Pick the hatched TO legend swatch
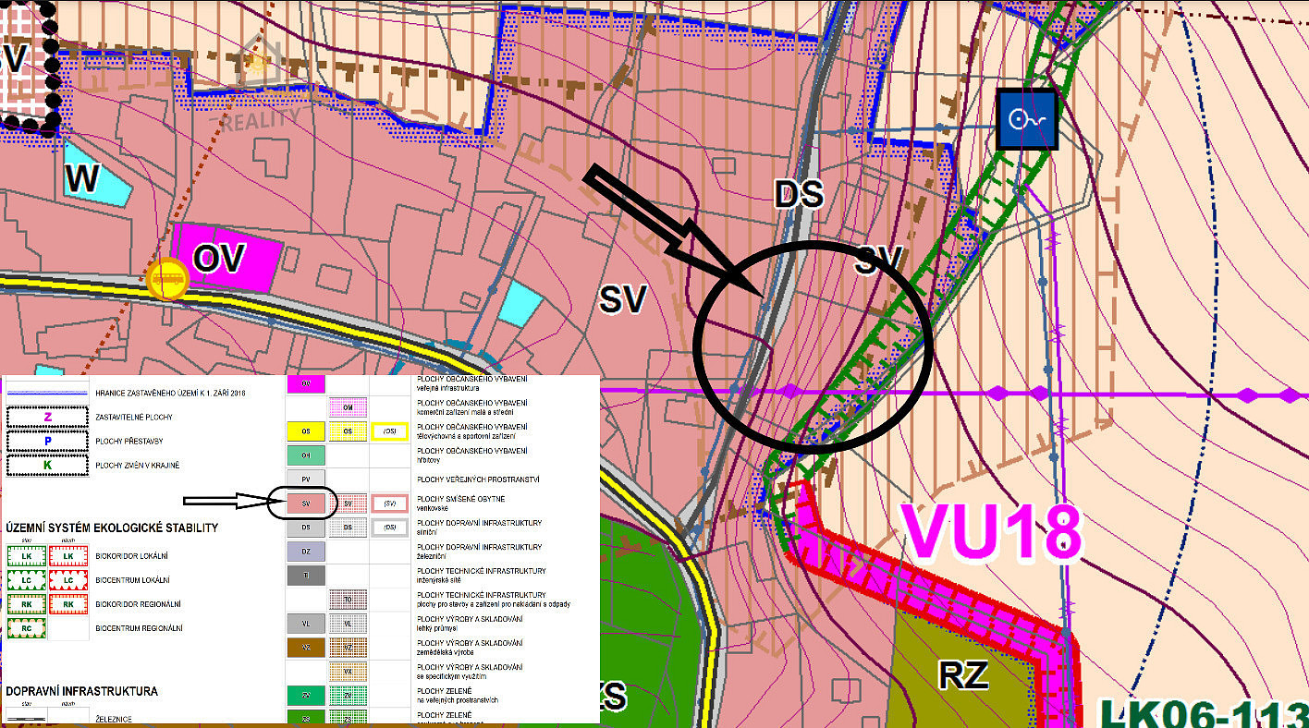1309x728 pixels. click(x=348, y=600)
